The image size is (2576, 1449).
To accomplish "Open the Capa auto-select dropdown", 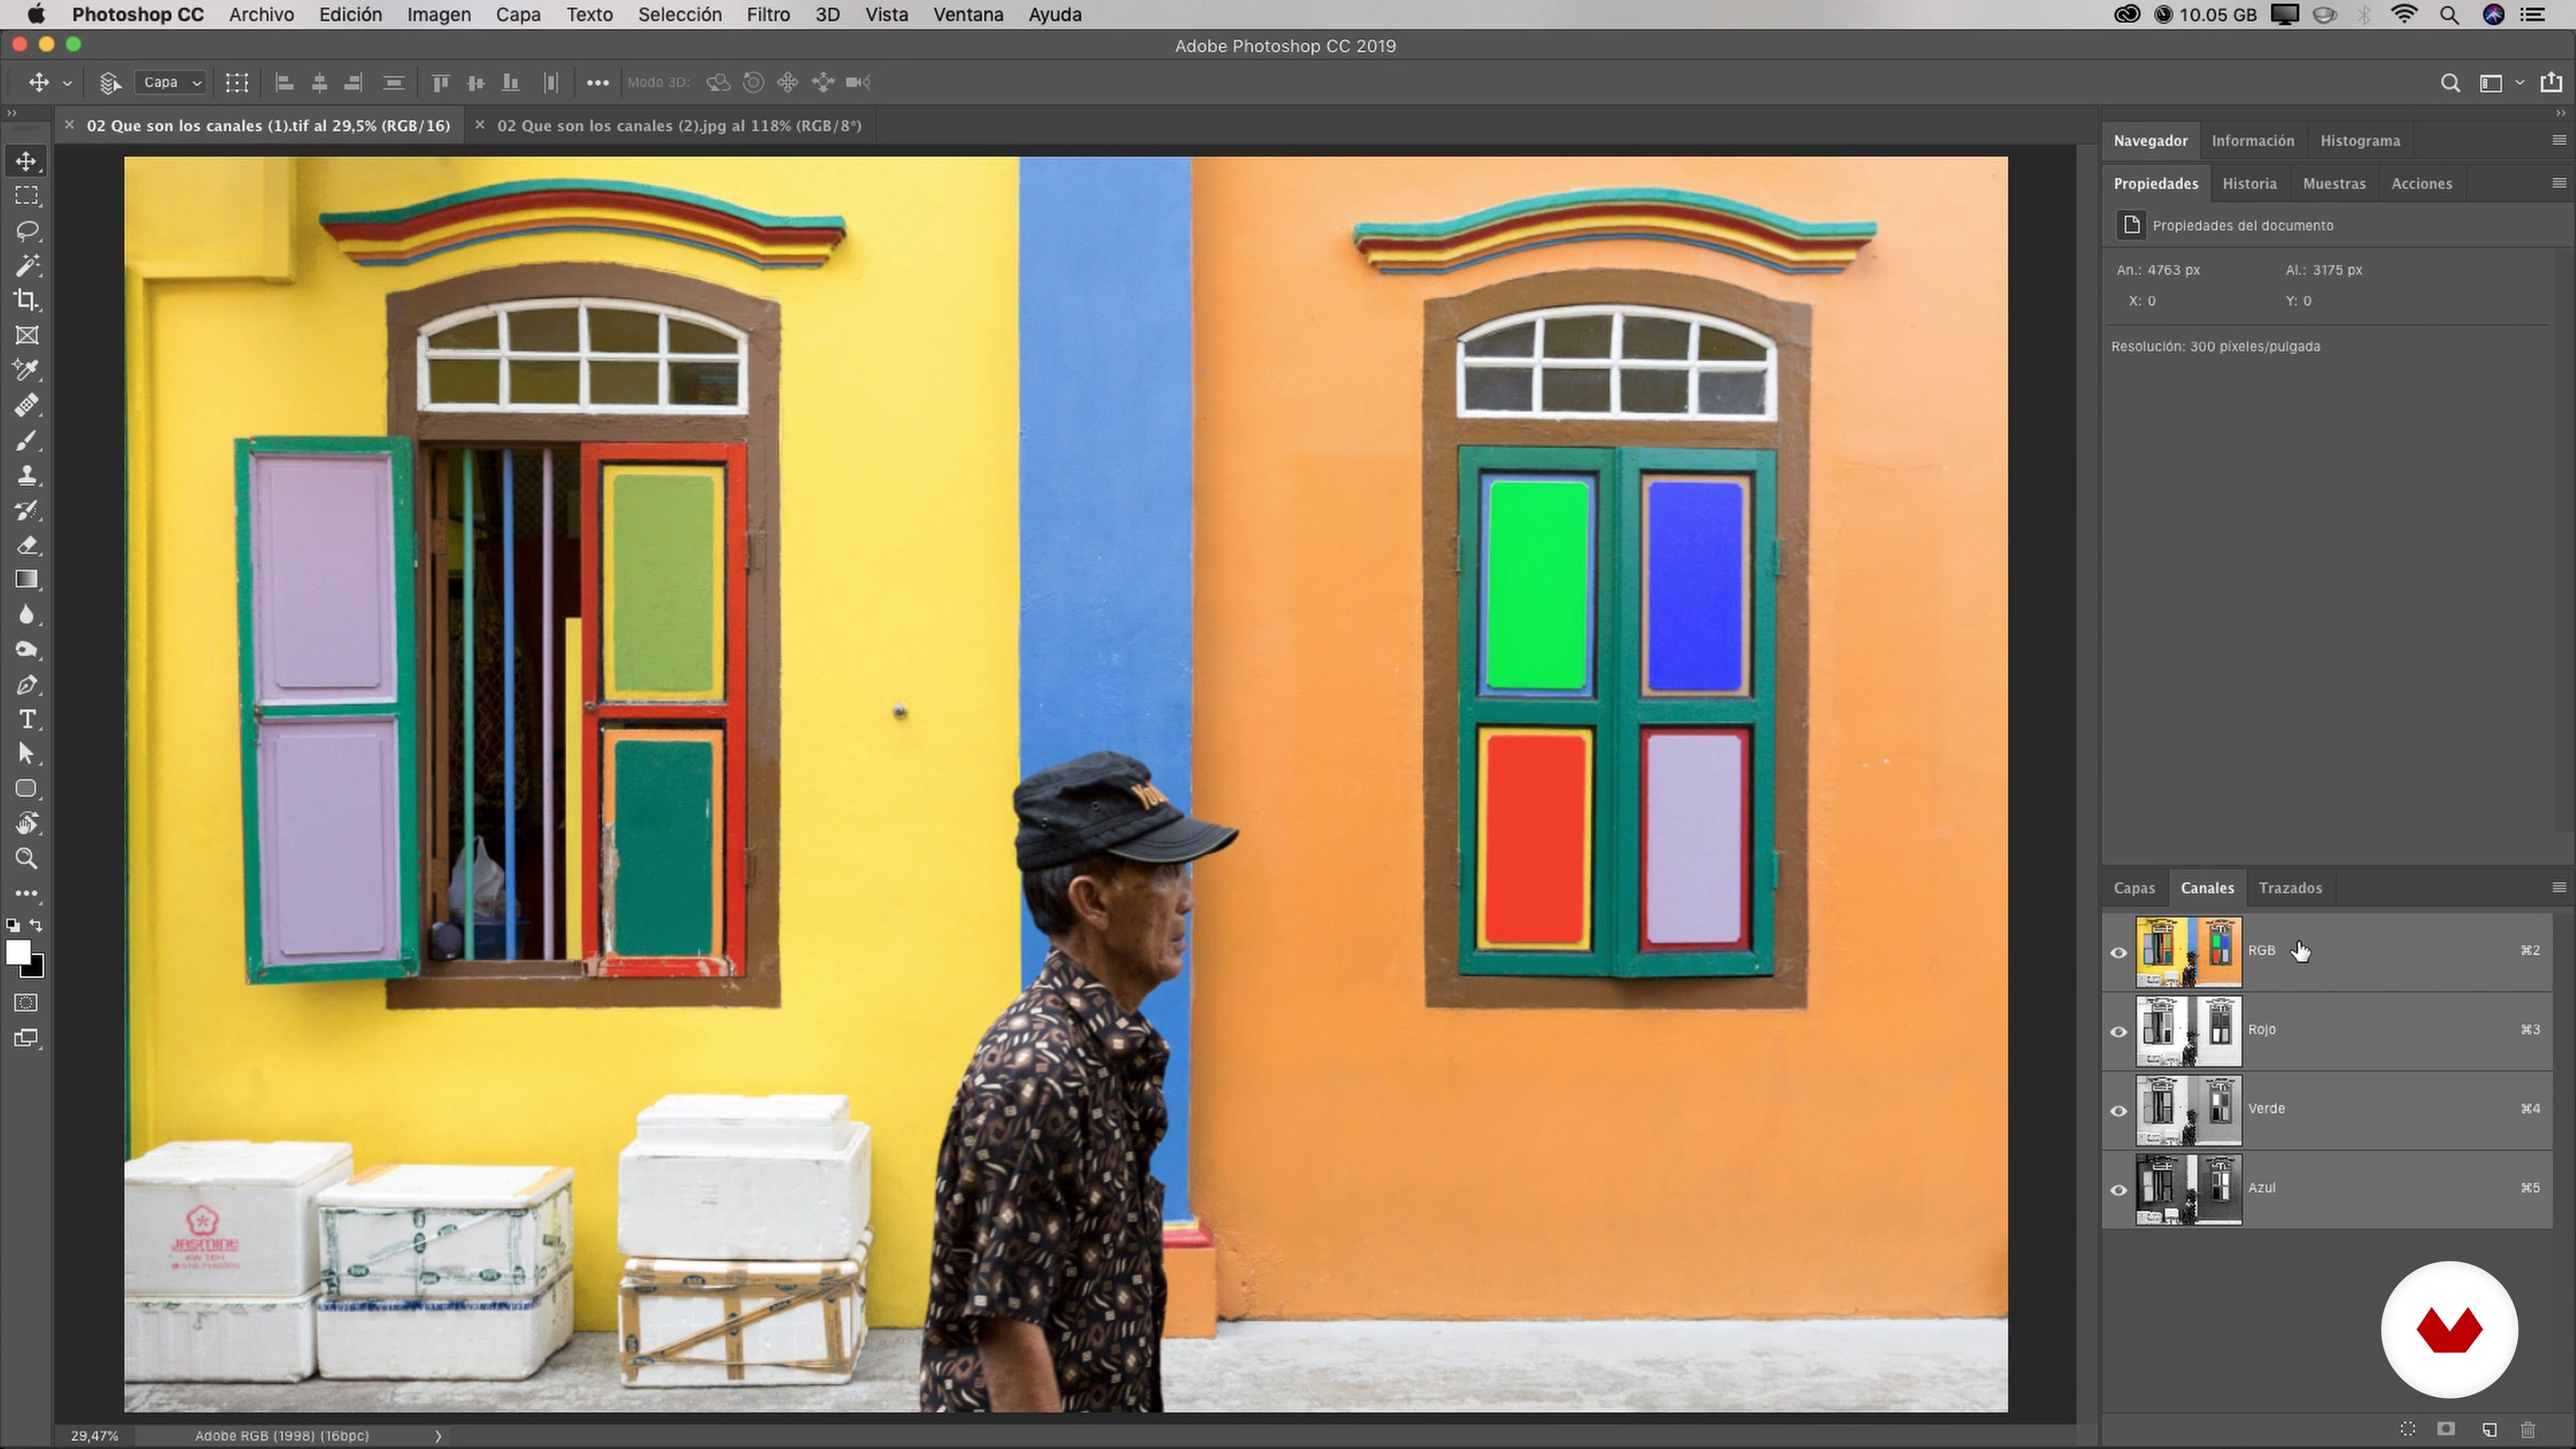I will (171, 83).
